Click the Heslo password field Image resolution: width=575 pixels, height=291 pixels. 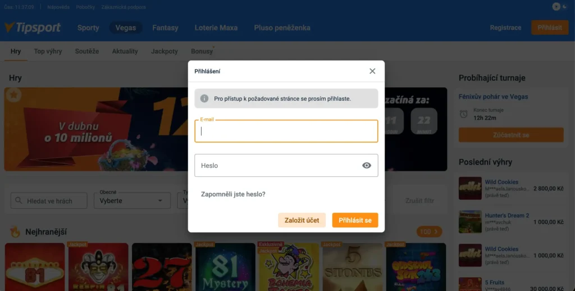tap(286, 166)
